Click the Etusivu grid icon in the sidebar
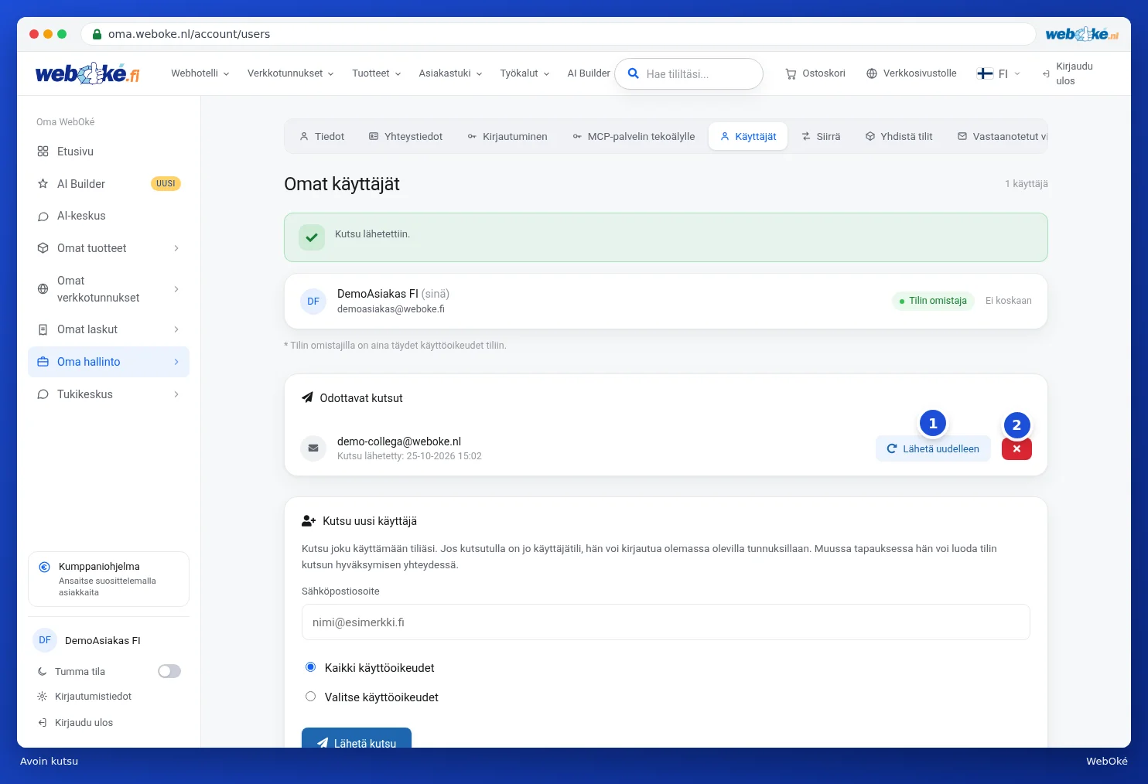 [x=43, y=152]
